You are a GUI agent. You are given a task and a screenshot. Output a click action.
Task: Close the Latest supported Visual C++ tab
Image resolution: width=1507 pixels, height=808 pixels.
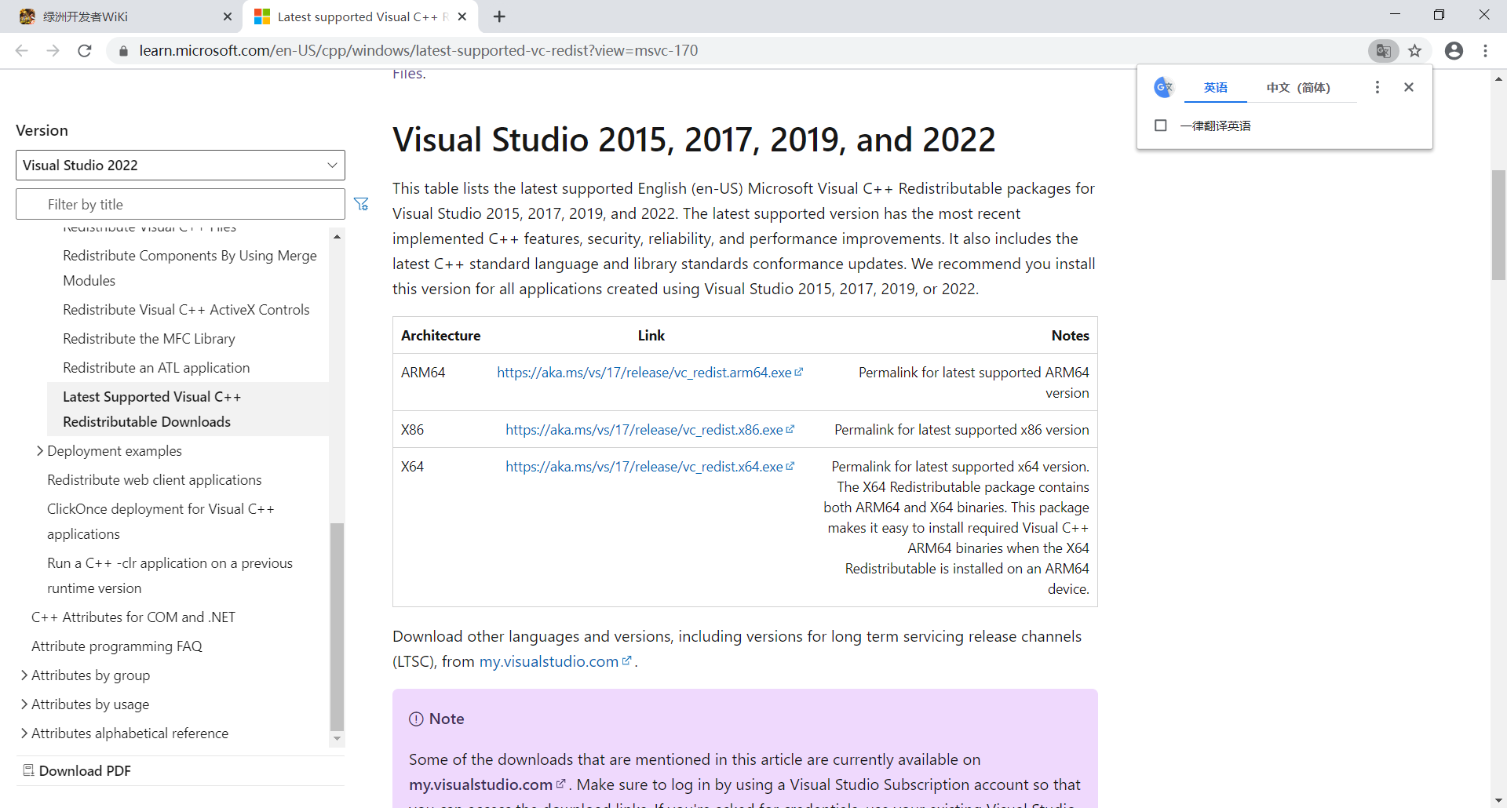coord(462,16)
